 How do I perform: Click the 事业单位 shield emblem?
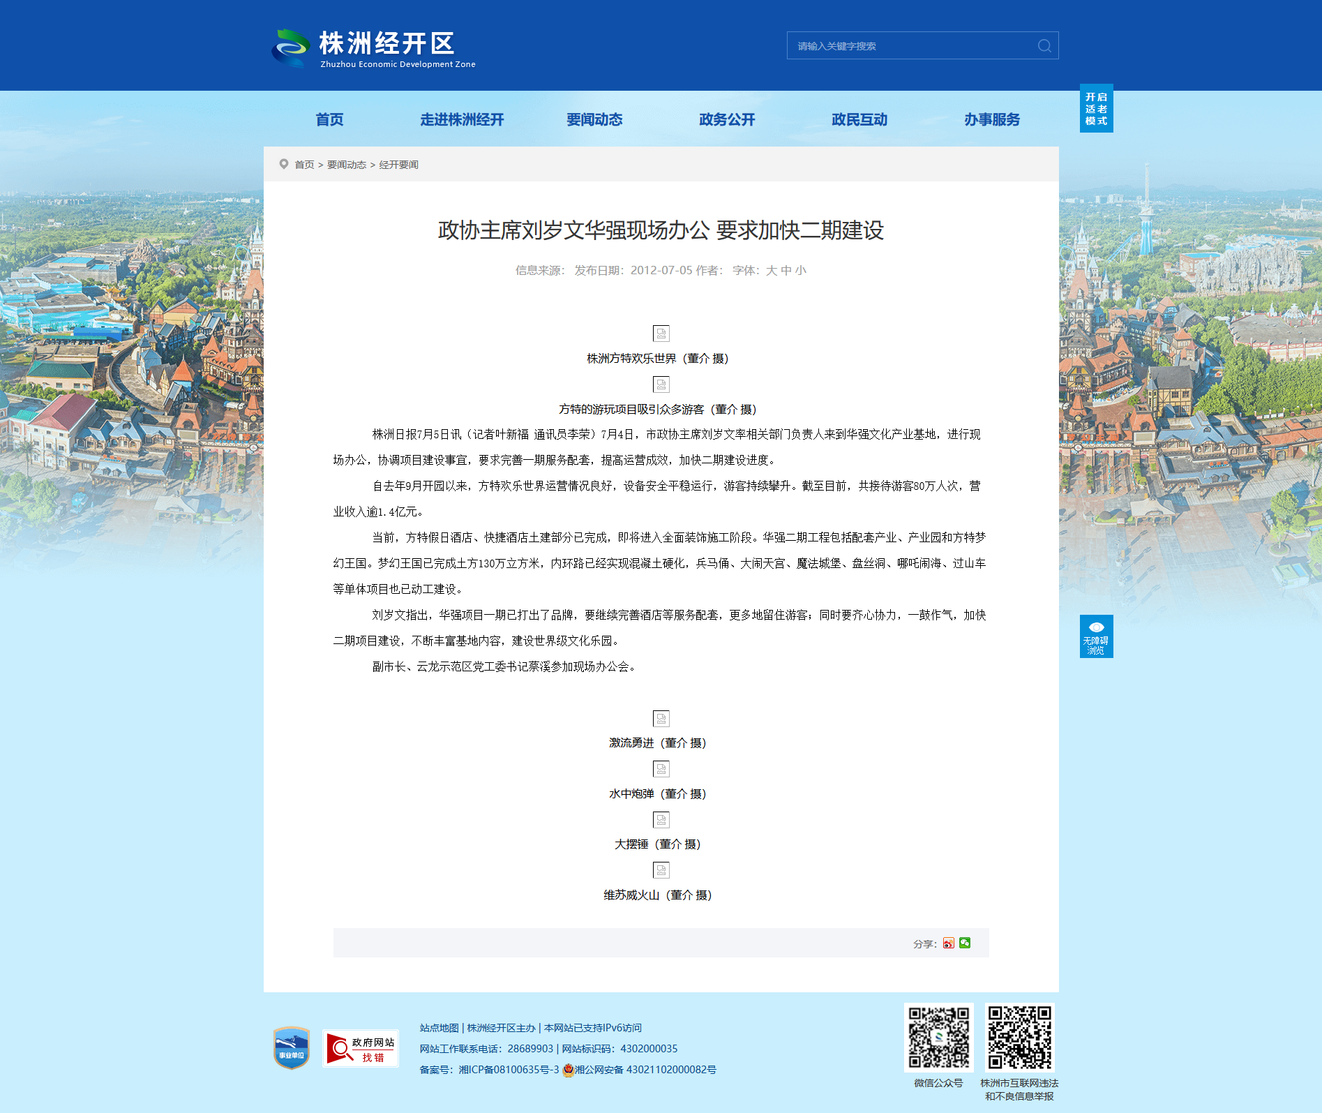click(x=292, y=1047)
